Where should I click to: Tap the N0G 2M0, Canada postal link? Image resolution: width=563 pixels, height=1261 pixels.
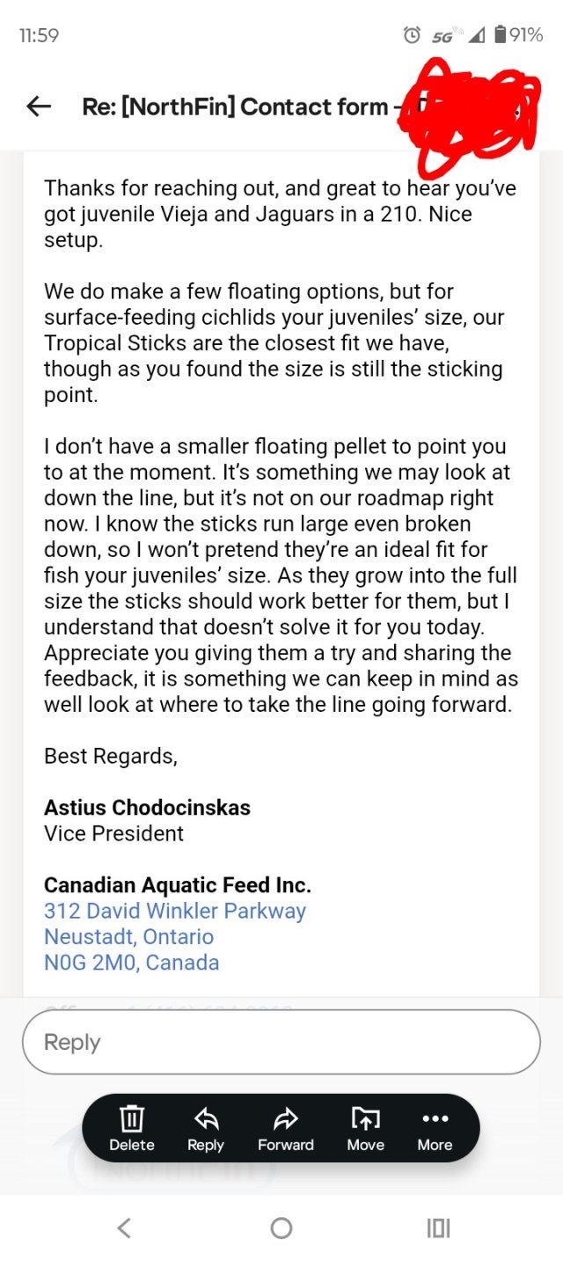[132, 963]
